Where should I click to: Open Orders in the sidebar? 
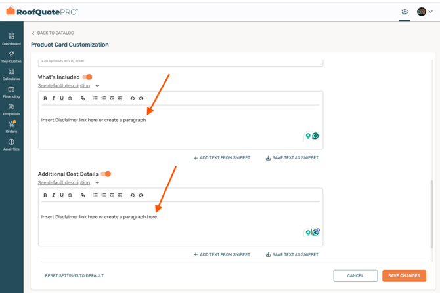coord(11,127)
